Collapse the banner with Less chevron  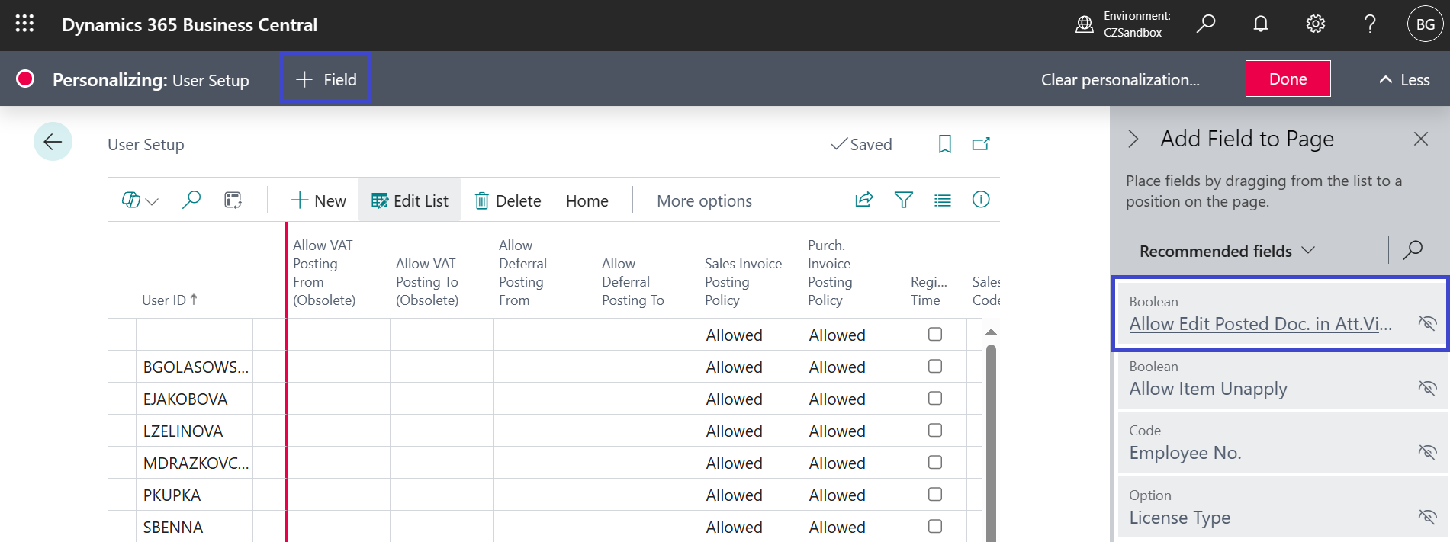(1403, 79)
